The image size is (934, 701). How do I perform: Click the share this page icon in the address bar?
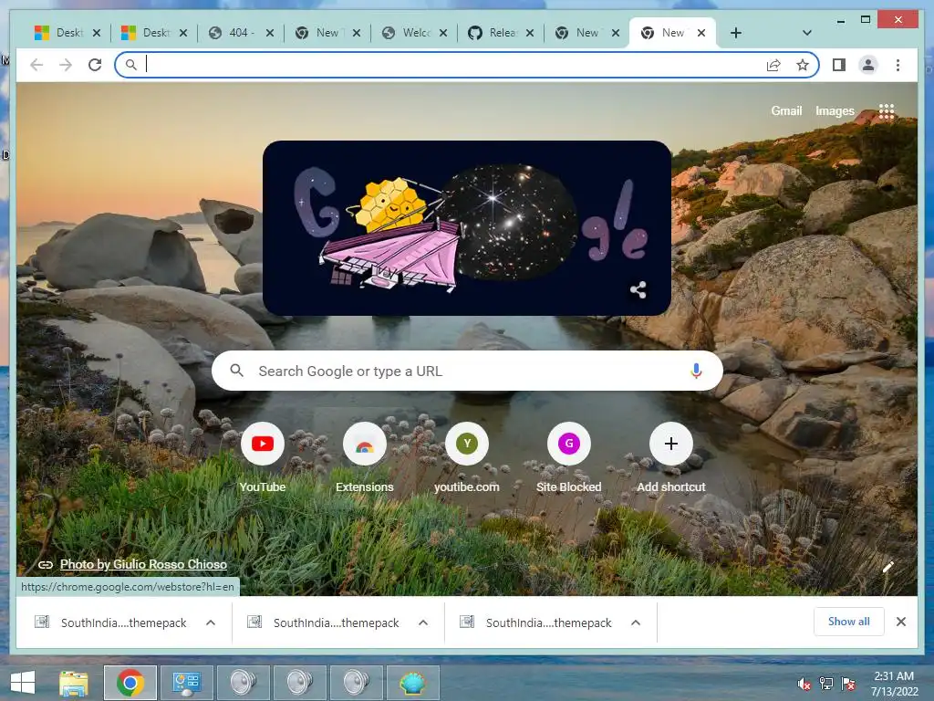tap(773, 65)
